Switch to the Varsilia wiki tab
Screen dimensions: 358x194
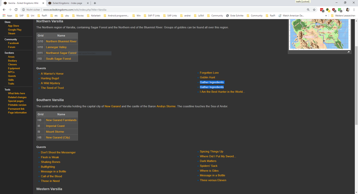23,3
